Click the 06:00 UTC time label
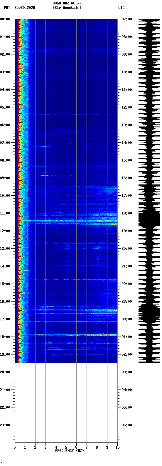The image size is (162, 466). (x=127, y=425)
